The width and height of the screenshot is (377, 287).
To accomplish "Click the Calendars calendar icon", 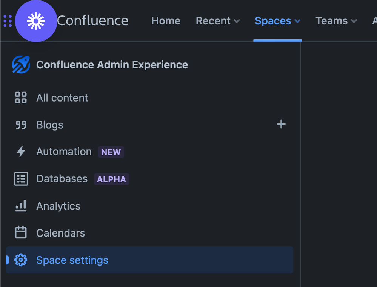I will click(21, 233).
